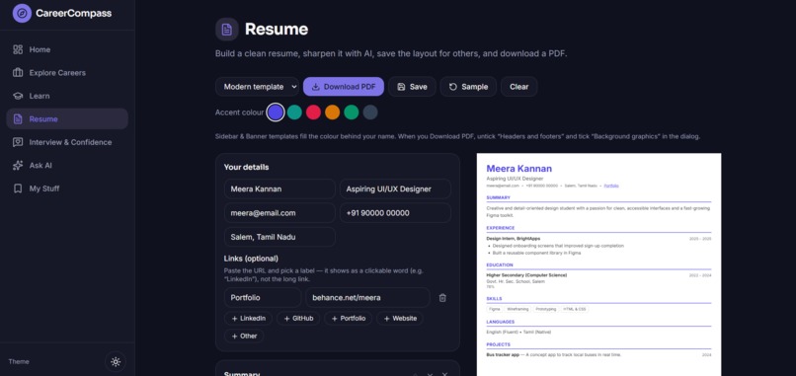Screen dimensions: 796x376
Task: Click the Prototyping skill tag in the preview
Action: [546, 309]
